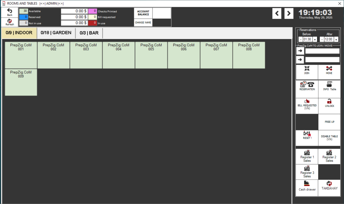
Task: Click the RESET! icon
Action: [x=307, y=138]
